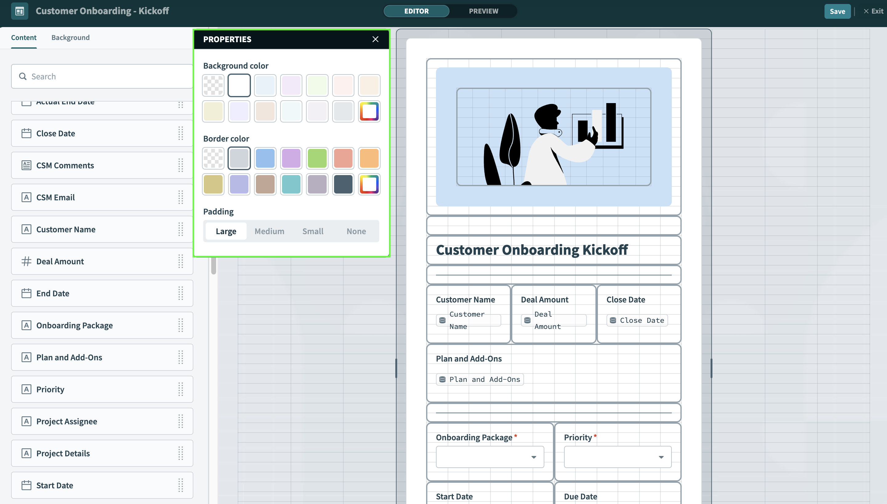Image resolution: width=887 pixels, height=504 pixels.
Task: Click the Save button
Action: (837, 11)
